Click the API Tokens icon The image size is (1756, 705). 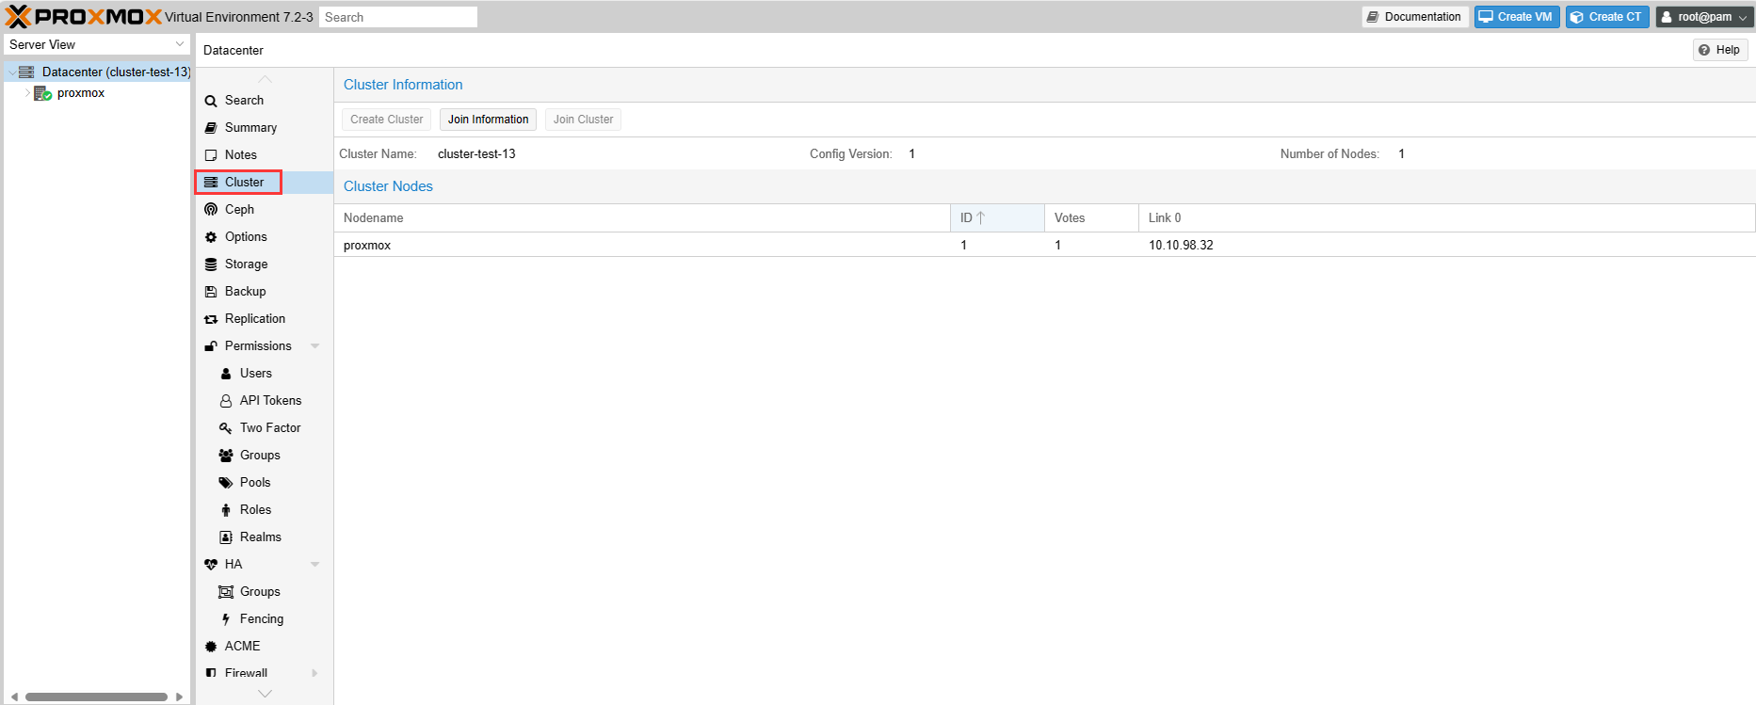click(226, 401)
